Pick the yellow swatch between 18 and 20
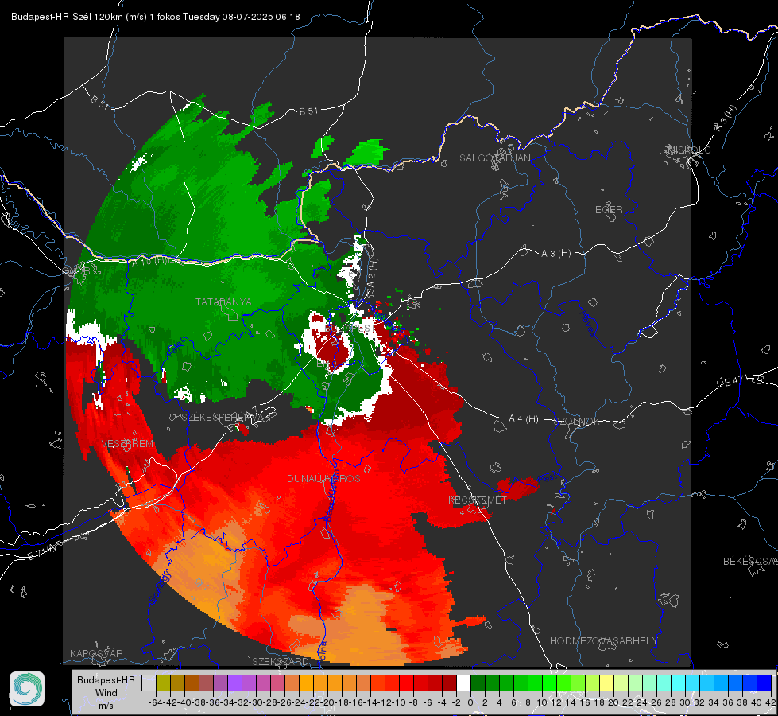This screenshot has width=778, height=716. 606,683
